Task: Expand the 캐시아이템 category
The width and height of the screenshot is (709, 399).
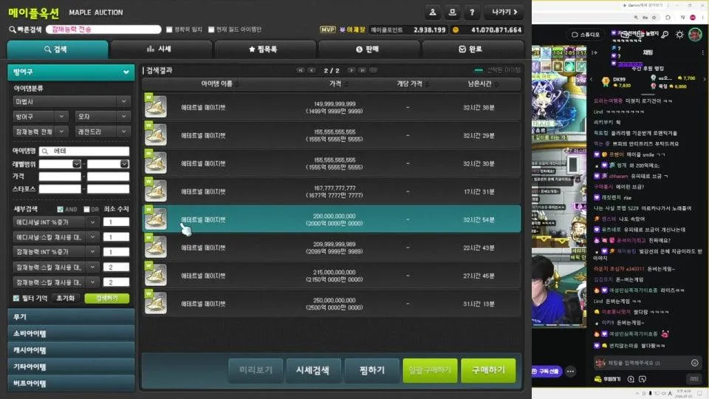Action: tap(71, 350)
